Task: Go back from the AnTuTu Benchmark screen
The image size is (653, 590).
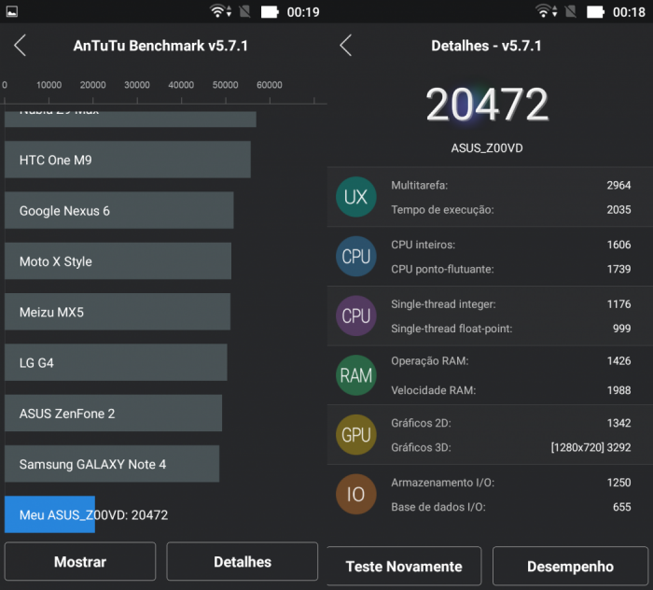Action: click(20, 45)
